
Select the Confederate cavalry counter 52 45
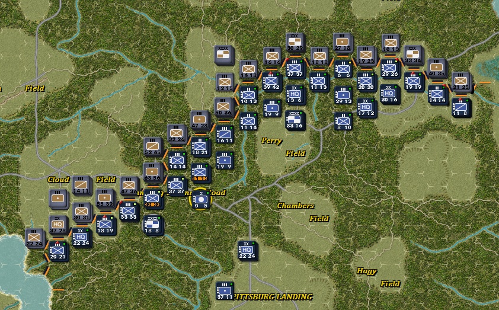[152, 147]
